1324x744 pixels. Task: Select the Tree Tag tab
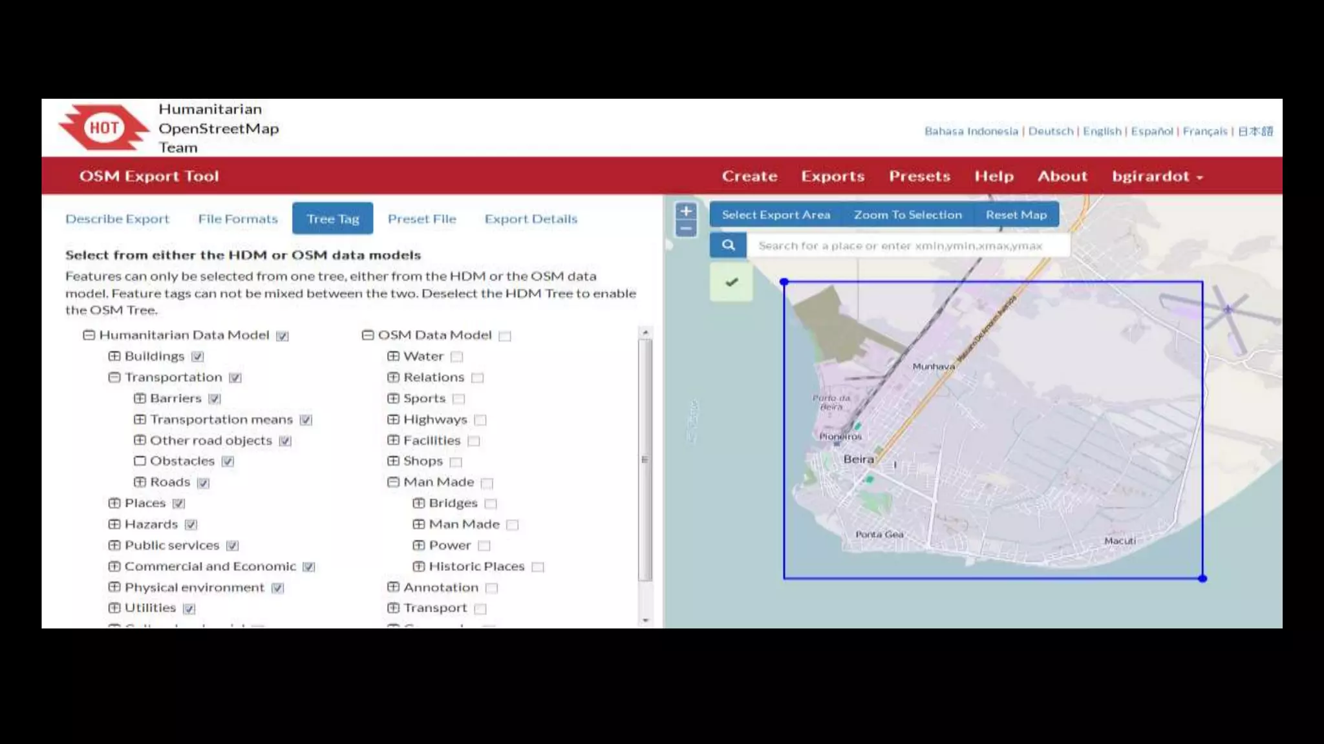[332, 218]
